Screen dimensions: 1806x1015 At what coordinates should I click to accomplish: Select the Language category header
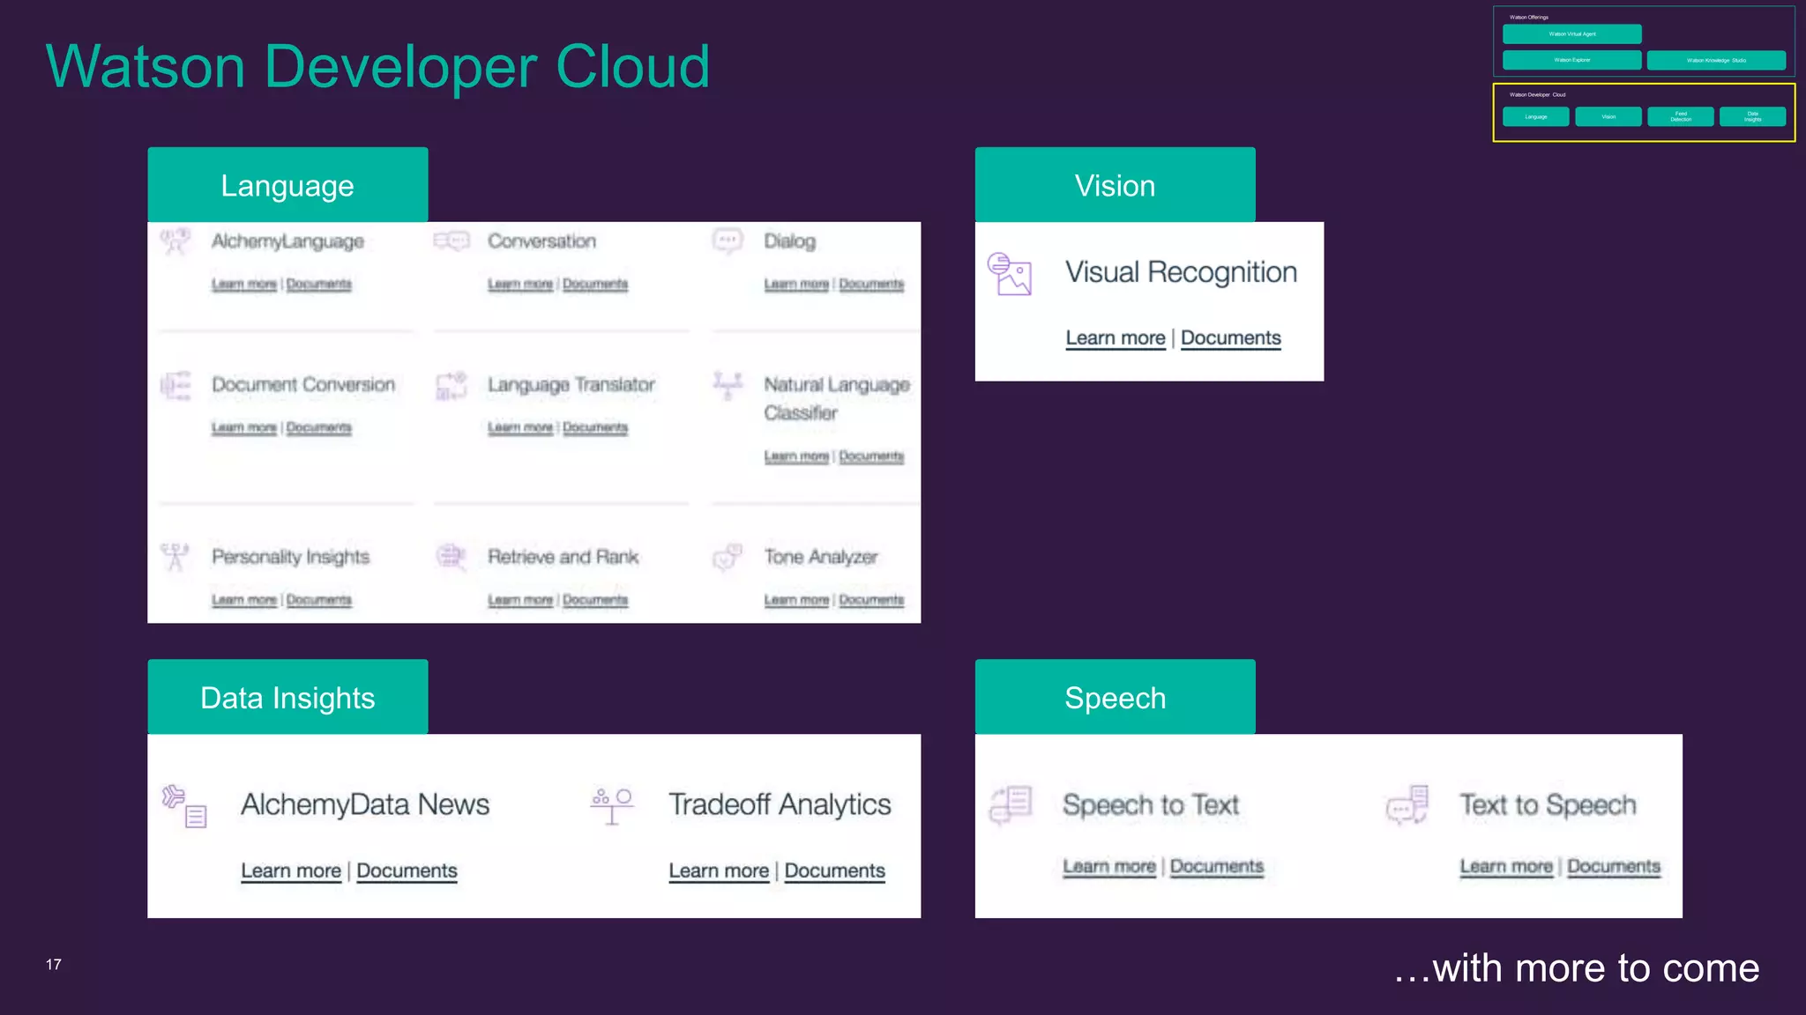click(287, 185)
